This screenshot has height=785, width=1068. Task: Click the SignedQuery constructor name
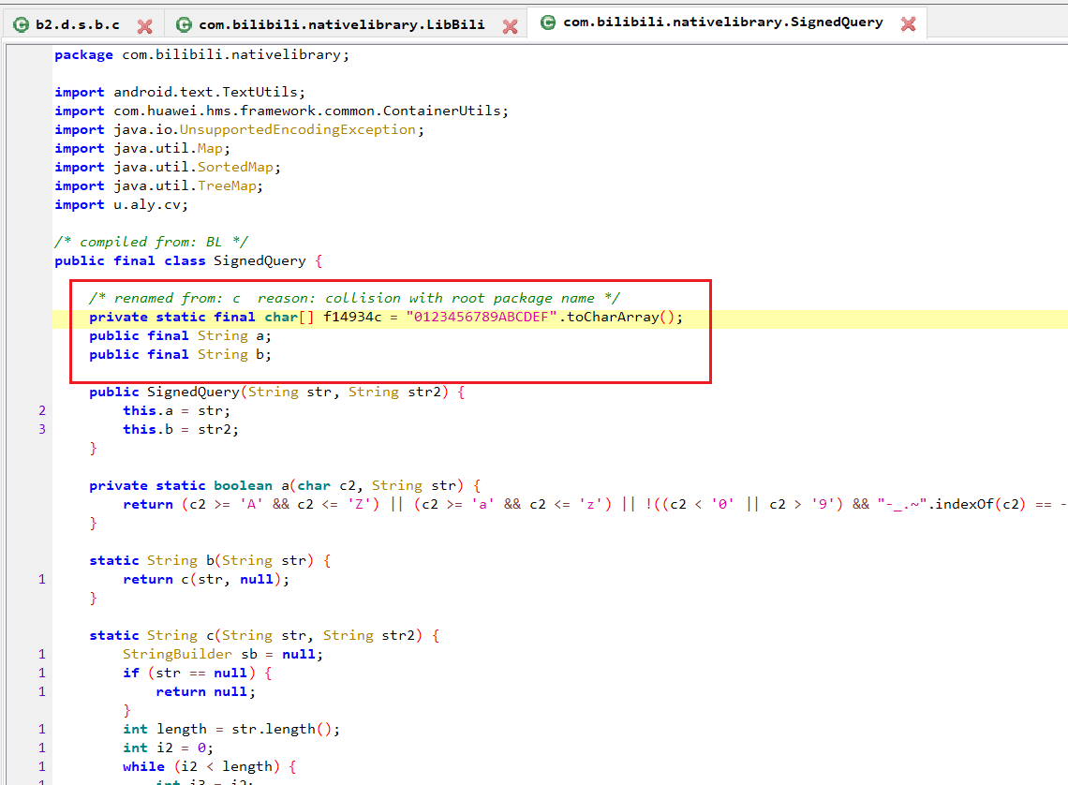click(193, 392)
